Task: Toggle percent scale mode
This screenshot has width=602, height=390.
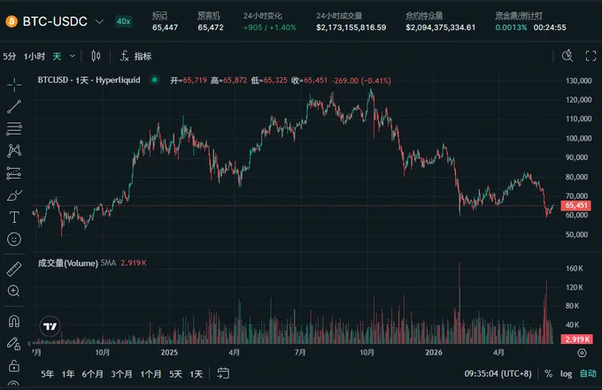Action: coord(548,373)
